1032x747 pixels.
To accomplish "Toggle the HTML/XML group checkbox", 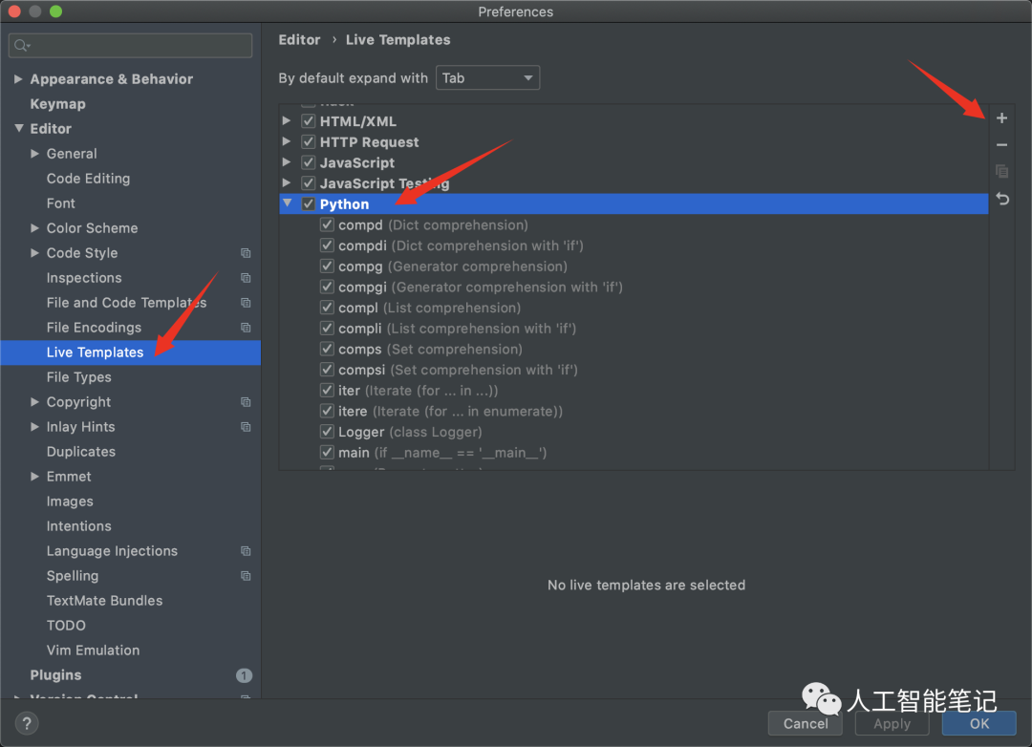I will pos(308,121).
